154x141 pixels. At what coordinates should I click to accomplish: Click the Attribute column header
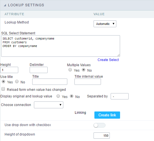tap(14, 14)
